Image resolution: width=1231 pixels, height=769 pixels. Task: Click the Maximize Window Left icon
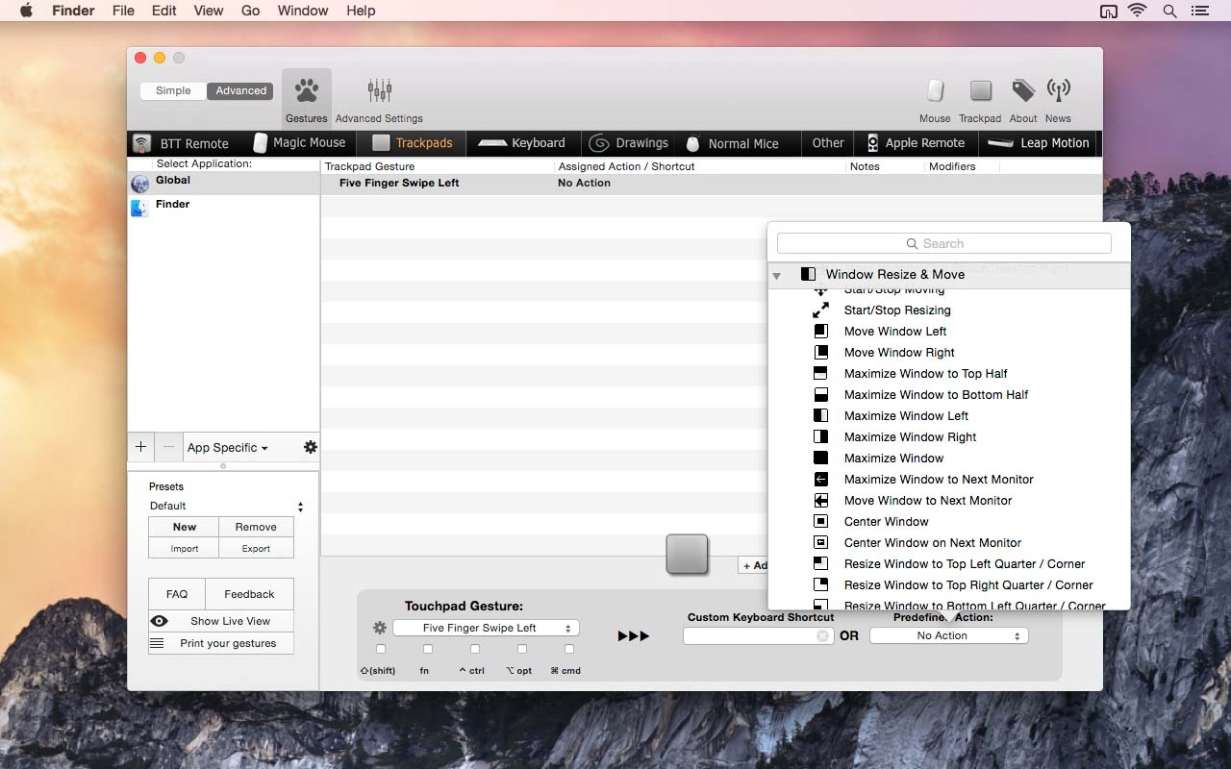click(x=821, y=416)
